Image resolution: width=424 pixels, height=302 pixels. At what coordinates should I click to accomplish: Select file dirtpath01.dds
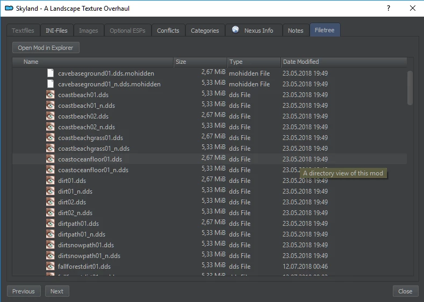[x=78, y=224]
